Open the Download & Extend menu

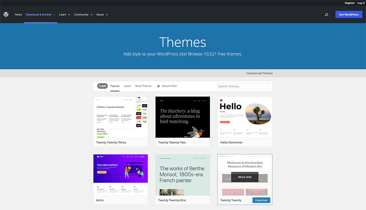[39, 15]
